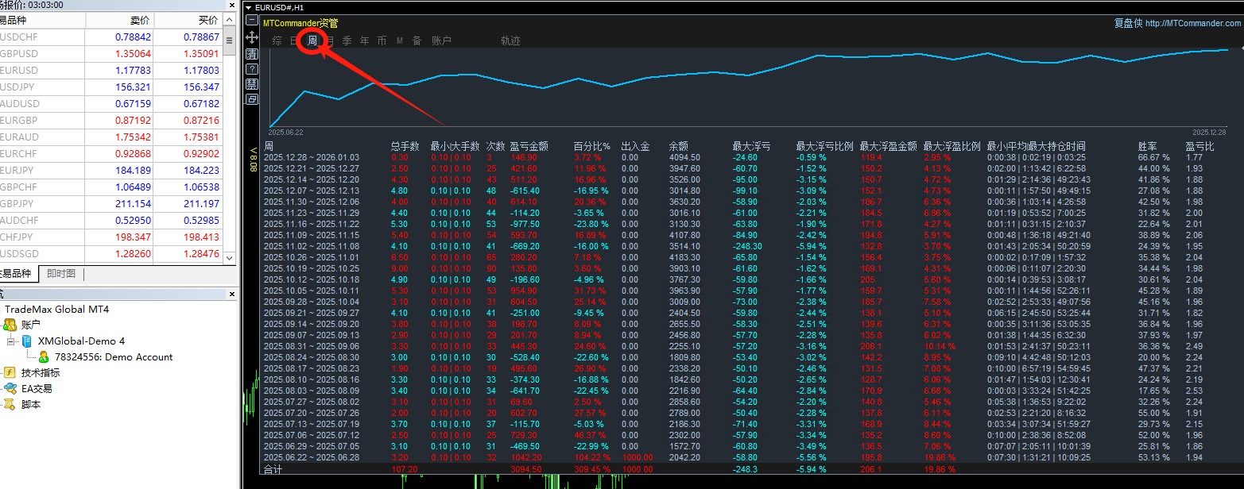Collapse the XMGlobal-Demo 4 tree node
This screenshot has height=489, width=1244.
[x=12, y=341]
